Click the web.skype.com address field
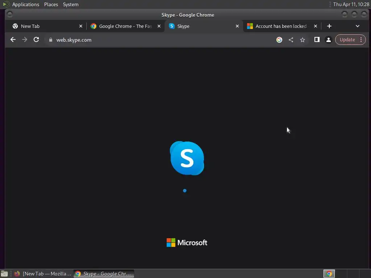 pyautogui.click(x=161, y=40)
